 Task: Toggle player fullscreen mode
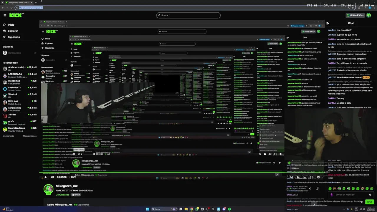(312, 177)
